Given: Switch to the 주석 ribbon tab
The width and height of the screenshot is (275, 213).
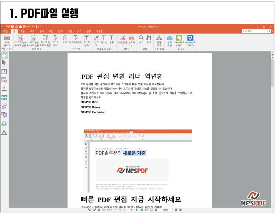Looking at the screenshot, I should (32, 31).
